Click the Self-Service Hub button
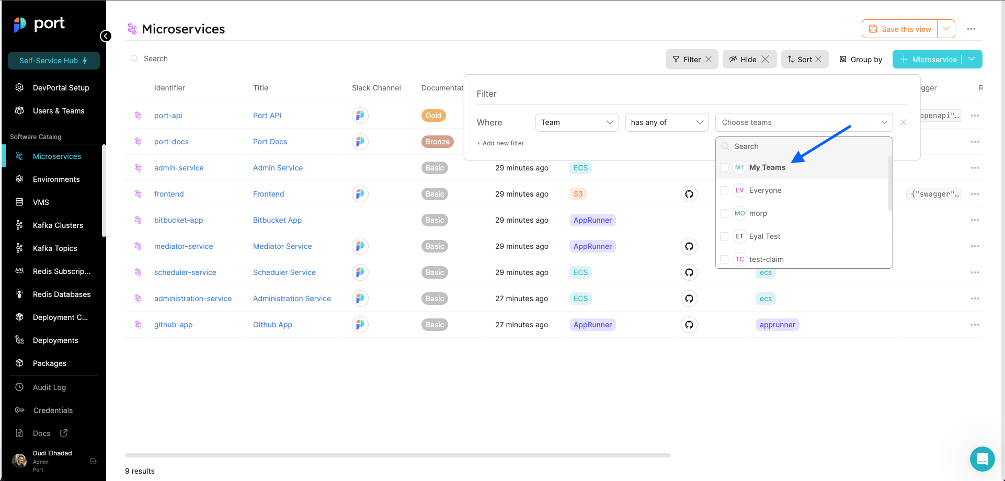The image size is (1005, 481). tap(54, 61)
